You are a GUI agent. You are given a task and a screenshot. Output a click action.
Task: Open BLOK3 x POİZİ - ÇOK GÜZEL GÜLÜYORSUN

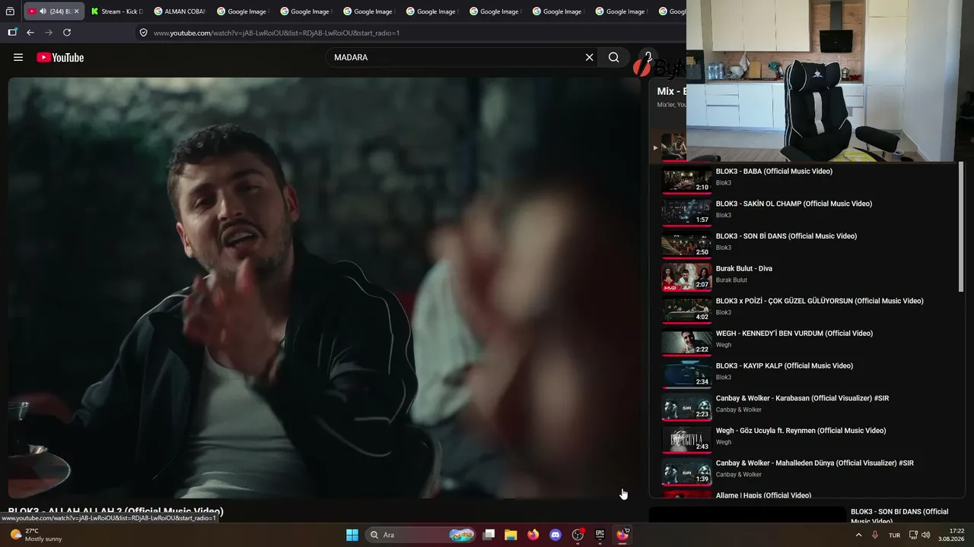pos(820,301)
